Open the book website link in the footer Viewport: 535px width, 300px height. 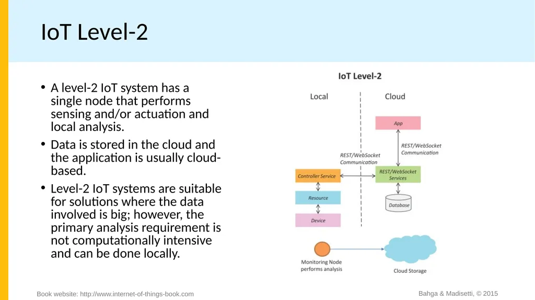click(x=136, y=294)
